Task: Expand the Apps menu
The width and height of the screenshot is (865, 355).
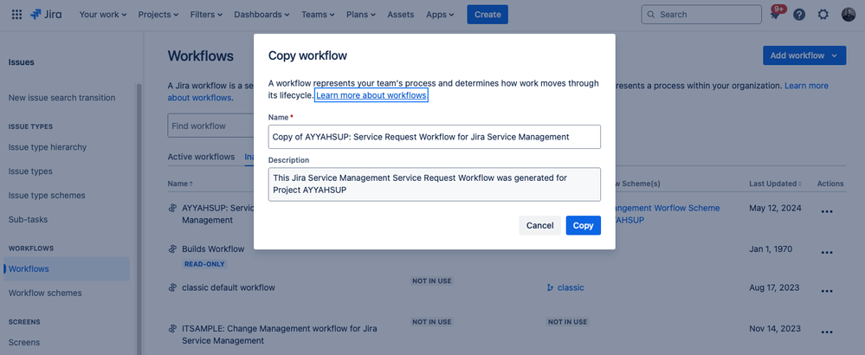Action: pyautogui.click(x=440, y=15)
